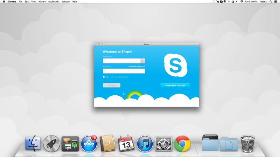Click the green Evernote-style menu bar icon

pos(214,2)
